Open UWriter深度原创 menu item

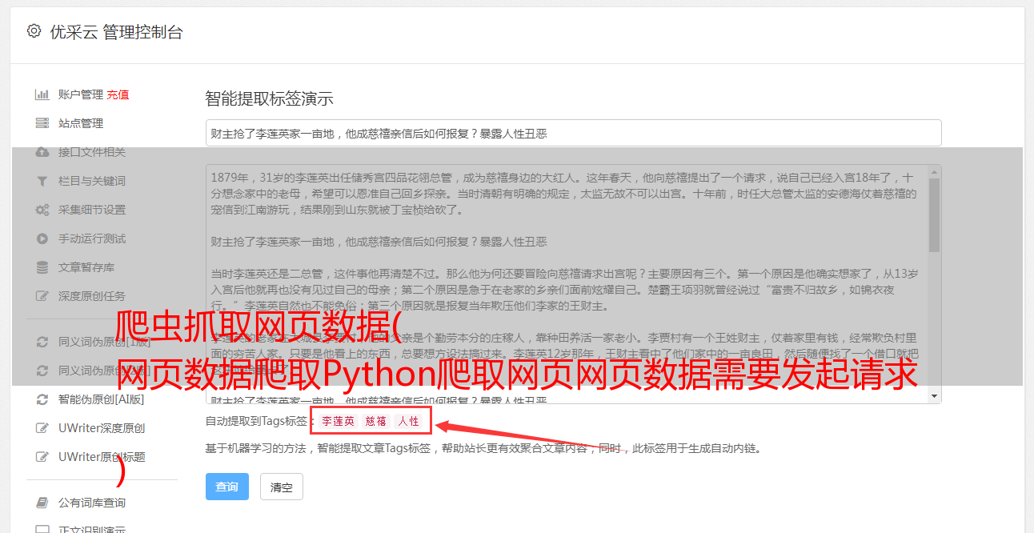102,428
